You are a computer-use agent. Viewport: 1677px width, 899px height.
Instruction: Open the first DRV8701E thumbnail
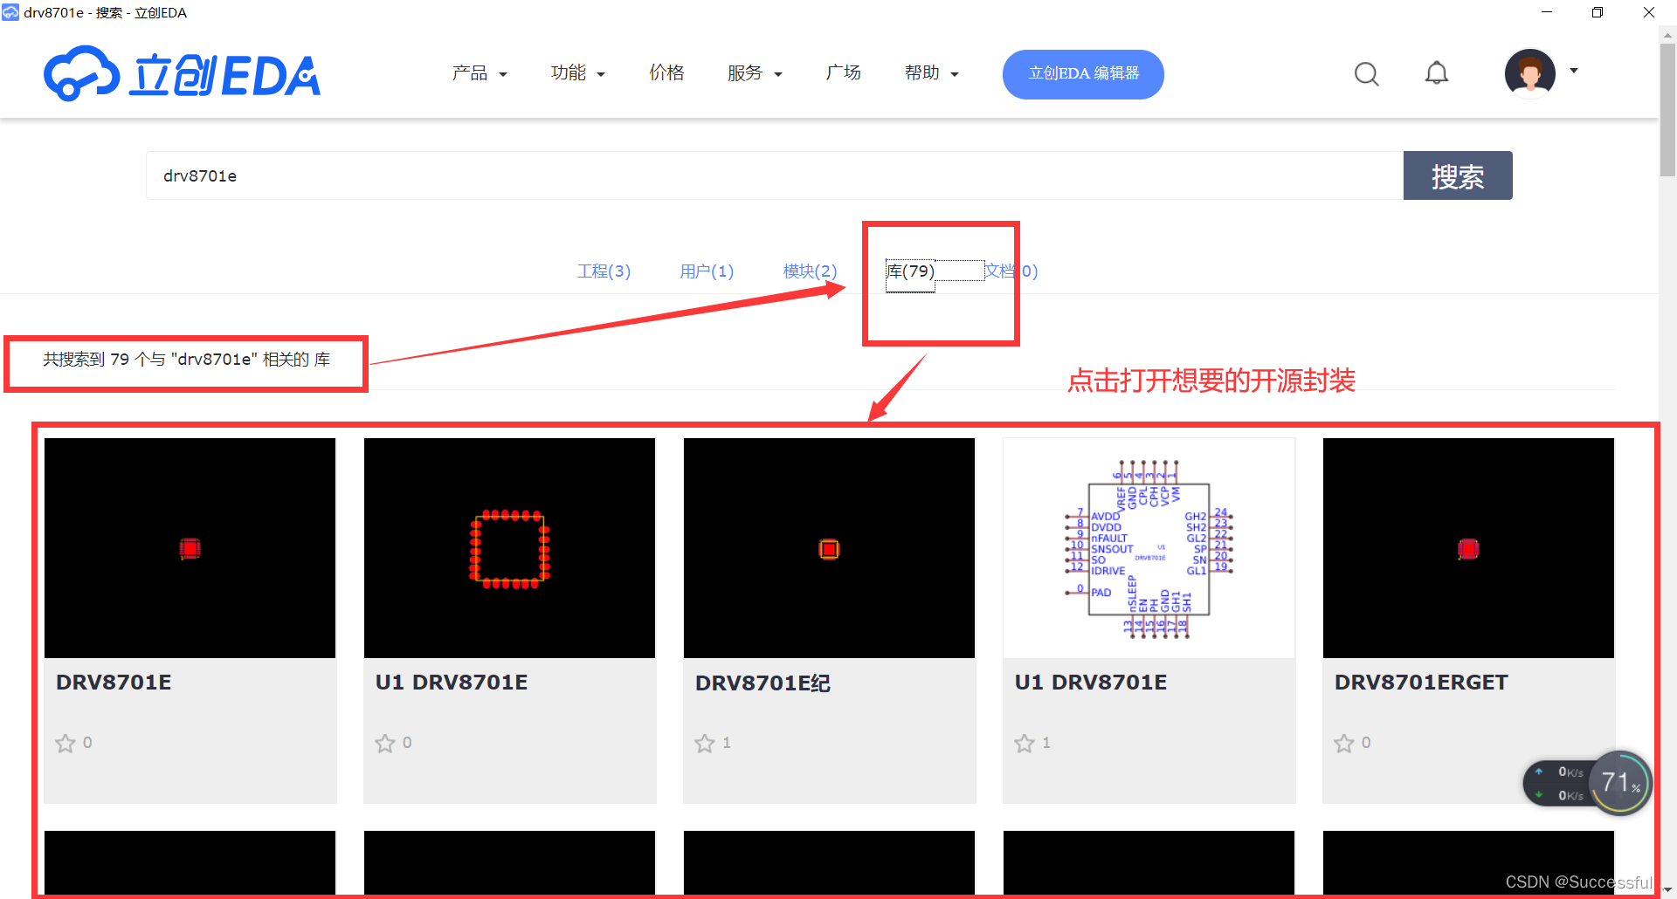pyautogui.click(x=190, y=548)
